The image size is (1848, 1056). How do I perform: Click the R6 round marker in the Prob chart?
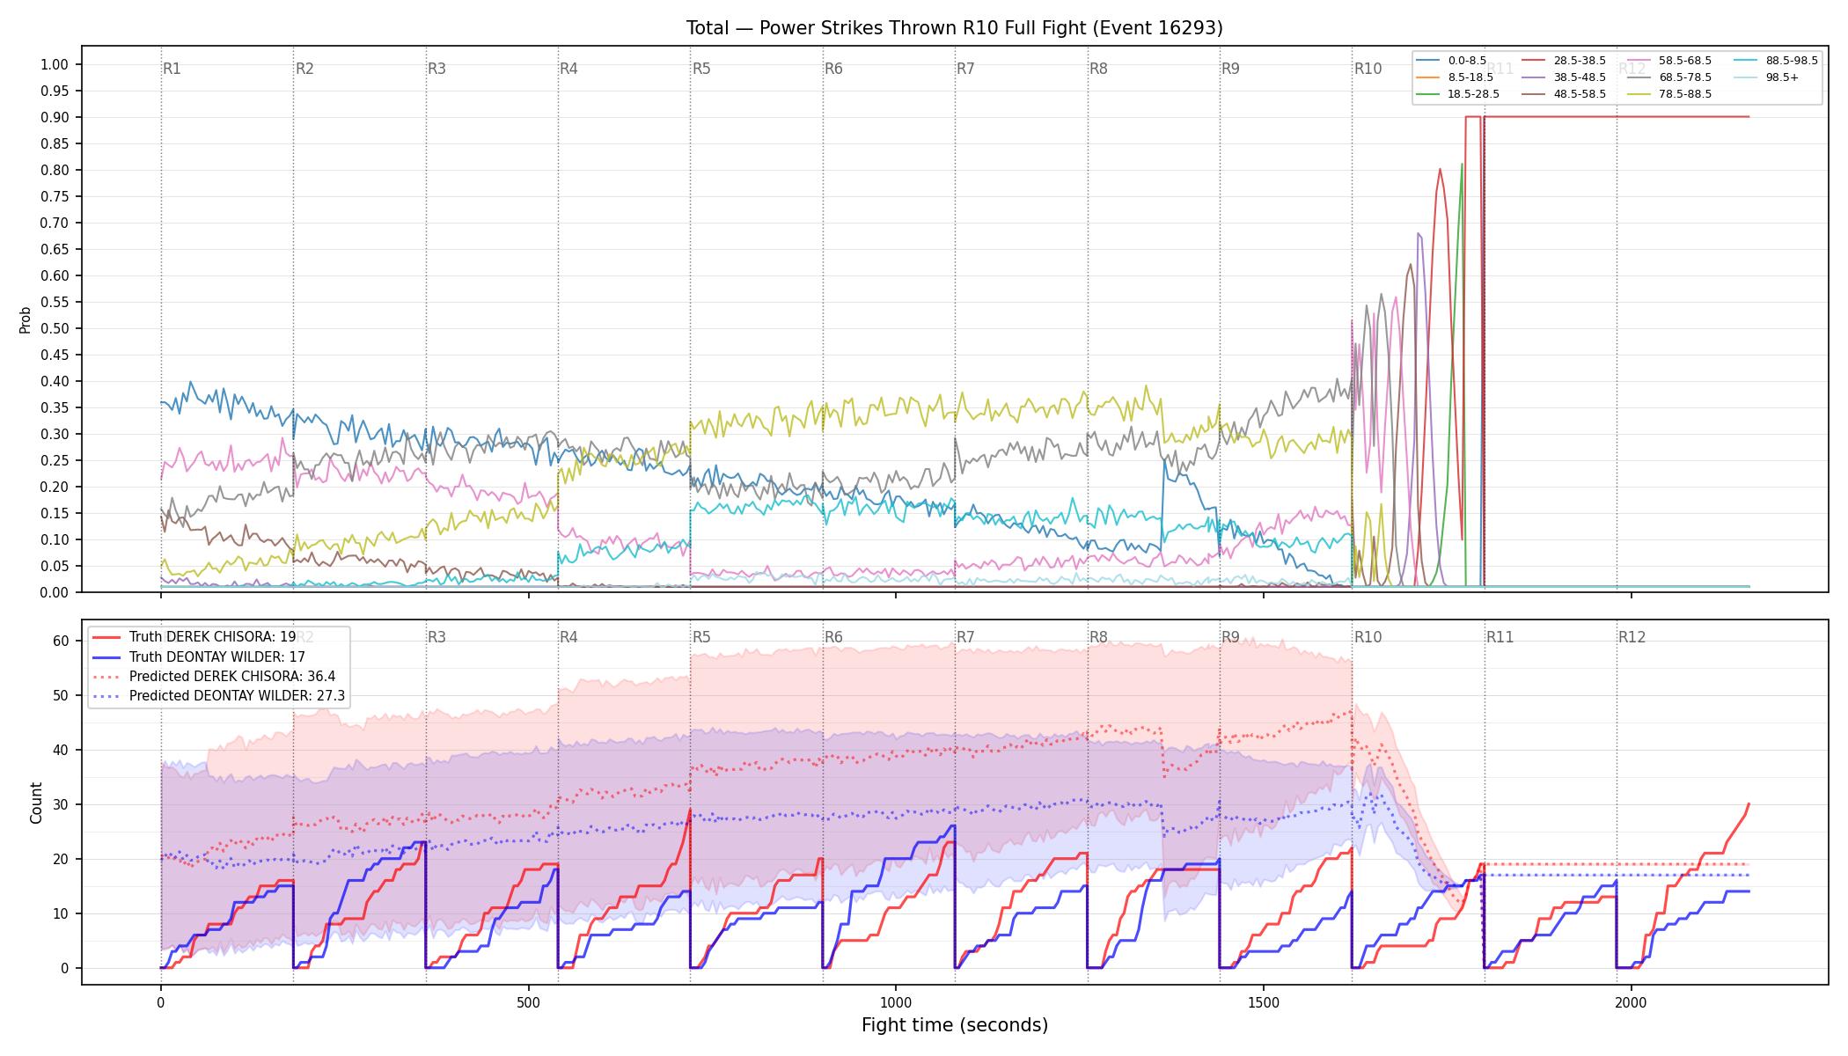click(x=833, y=69)
